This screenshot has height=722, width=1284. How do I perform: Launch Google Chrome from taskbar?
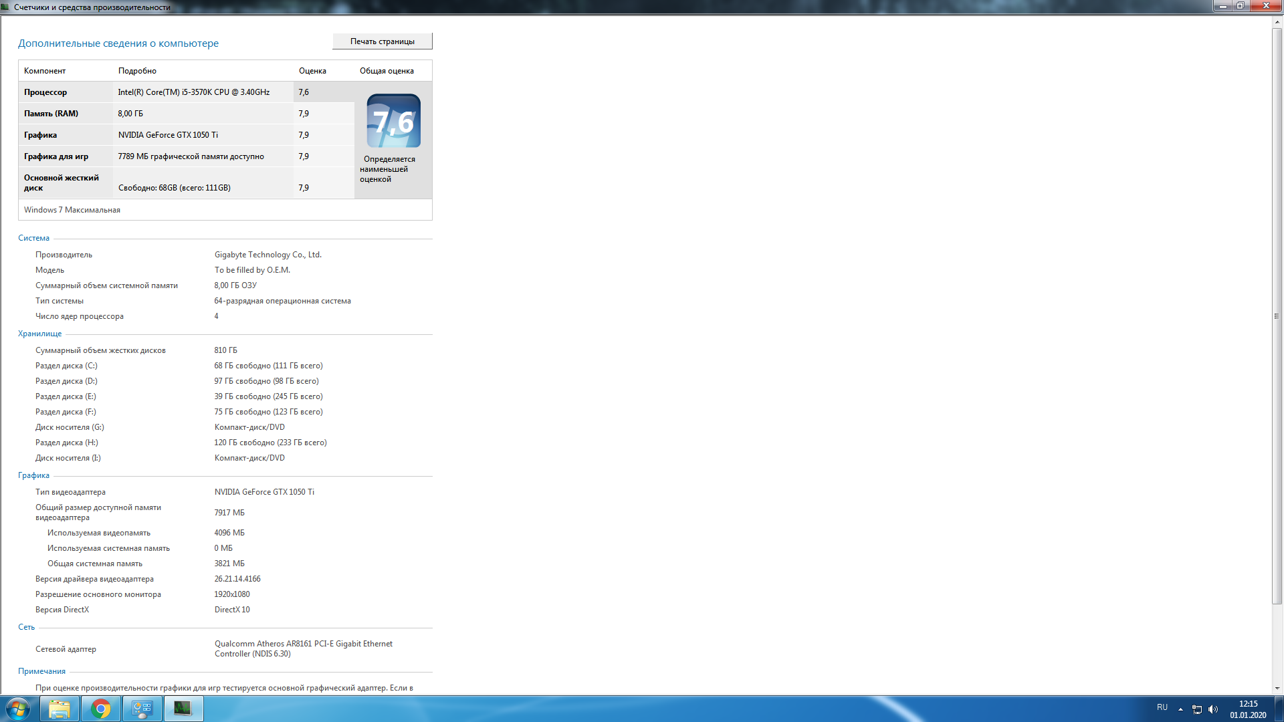[101, 709]
